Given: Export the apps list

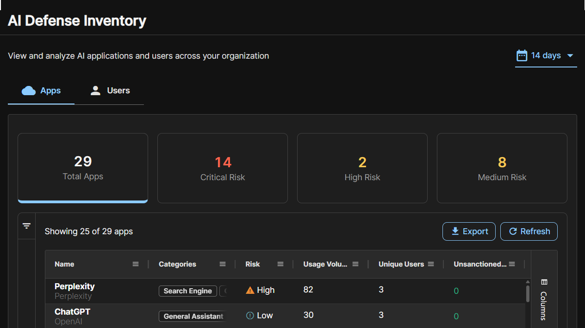Looking at the screenshot, I should [469, 231].
